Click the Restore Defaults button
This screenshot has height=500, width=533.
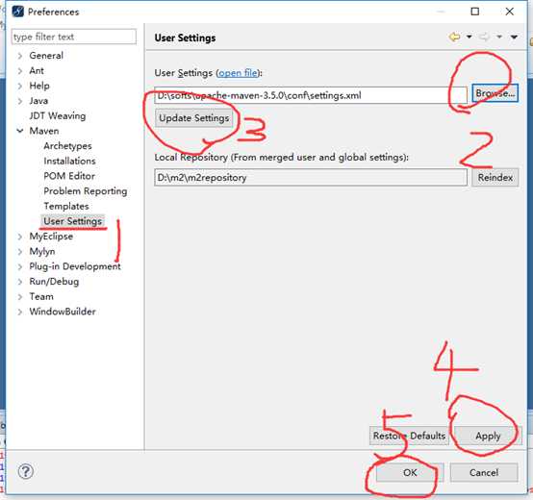click(409, 436)
